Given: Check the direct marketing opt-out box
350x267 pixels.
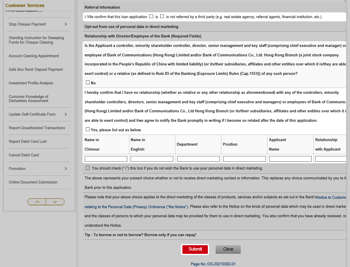Looking at the screenshot, I should [87, 168].
